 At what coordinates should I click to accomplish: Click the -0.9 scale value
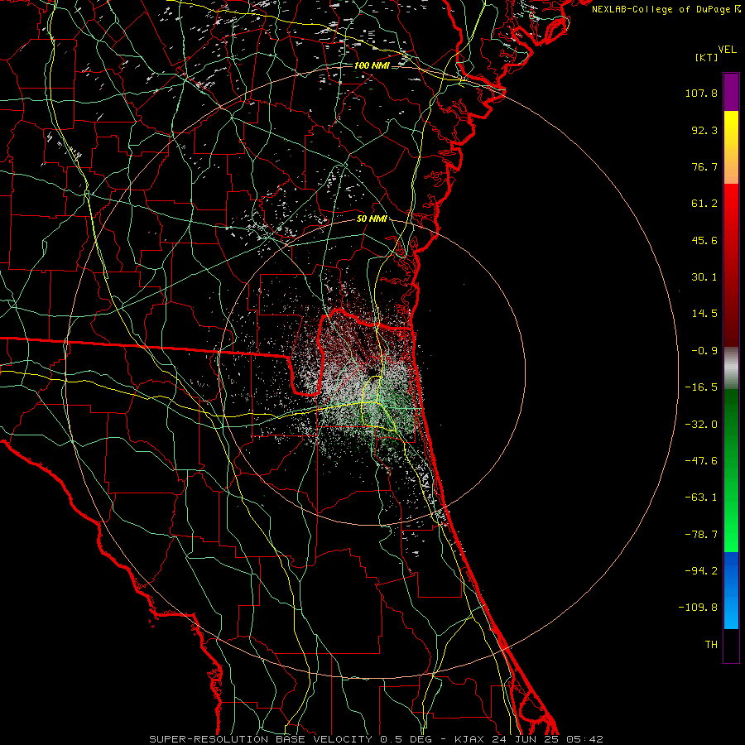[704, 351]
